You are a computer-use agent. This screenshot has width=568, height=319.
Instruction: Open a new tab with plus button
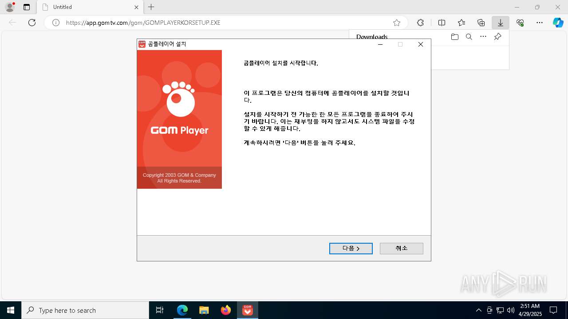tap(151, 7)
